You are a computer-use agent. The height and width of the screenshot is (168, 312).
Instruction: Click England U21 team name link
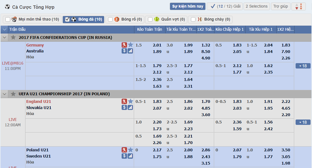click(38, 101)
